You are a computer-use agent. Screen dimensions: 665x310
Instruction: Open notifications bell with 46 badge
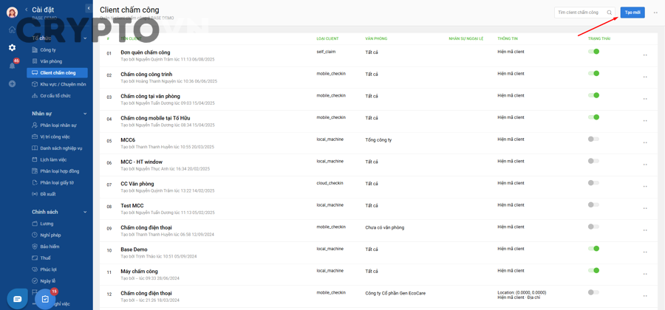[x=12, y=66]
